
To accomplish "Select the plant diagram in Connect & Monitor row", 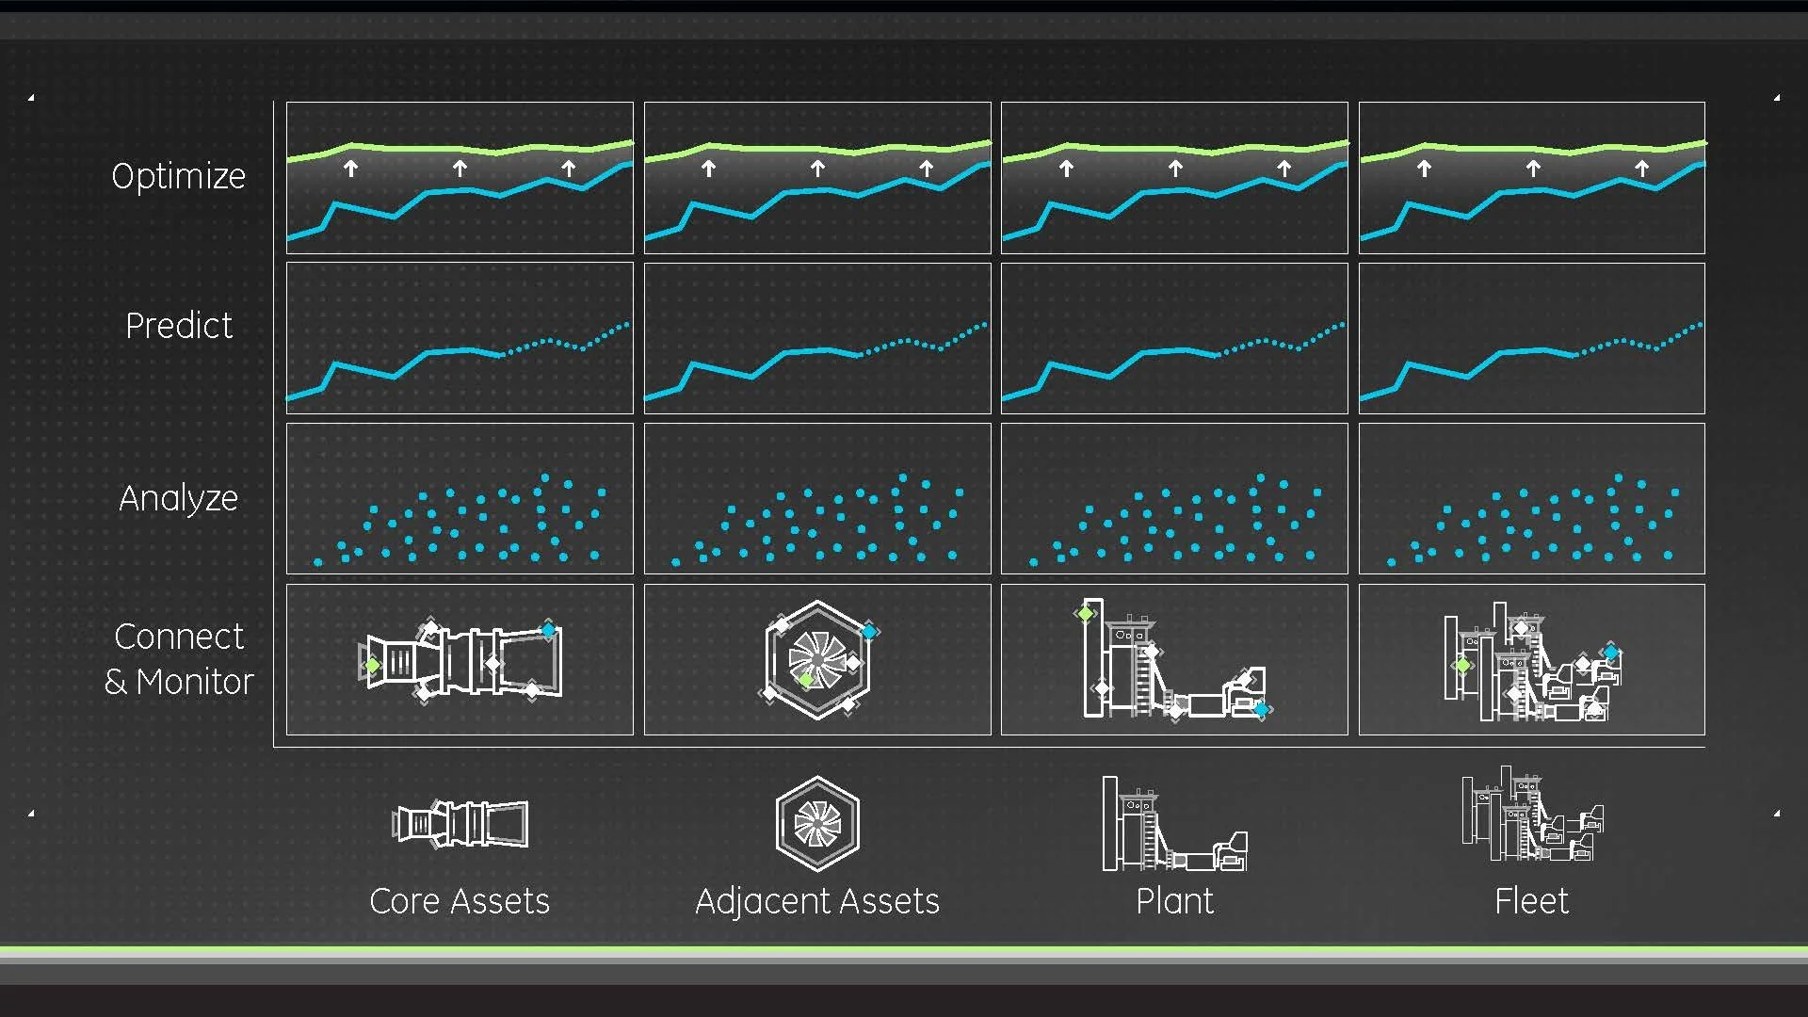I will [1174, 659].
